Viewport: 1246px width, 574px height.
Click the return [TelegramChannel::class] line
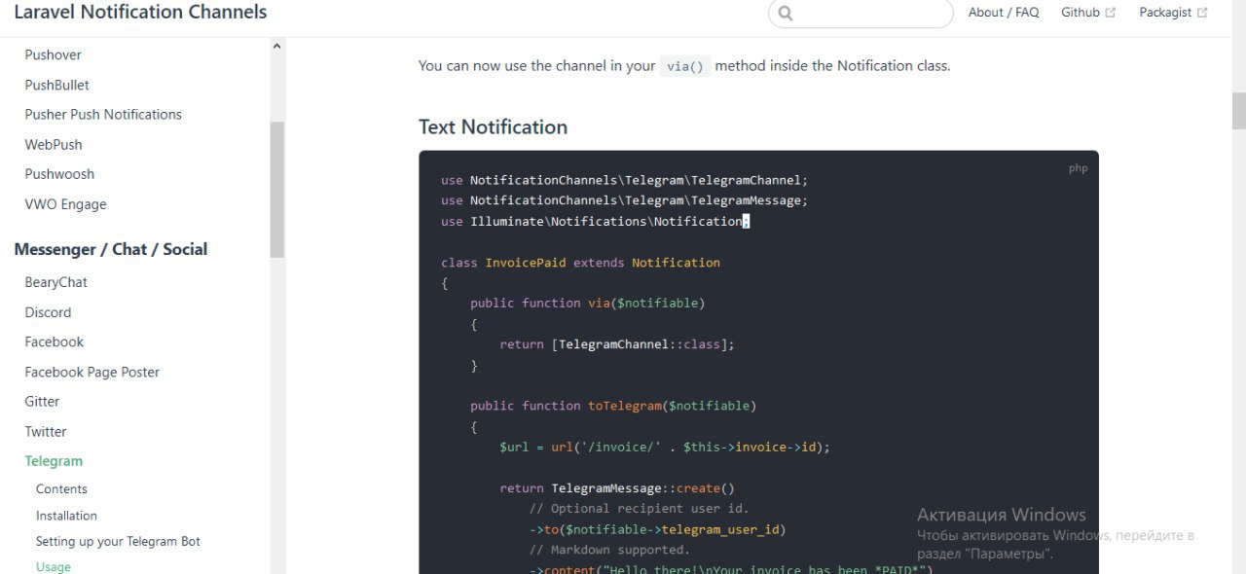click(617, 344)
